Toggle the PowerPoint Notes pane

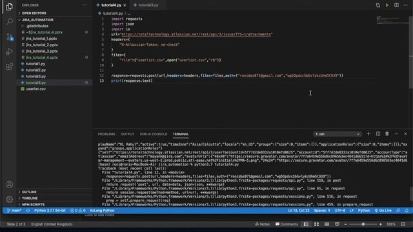click(x=263, y=224)
